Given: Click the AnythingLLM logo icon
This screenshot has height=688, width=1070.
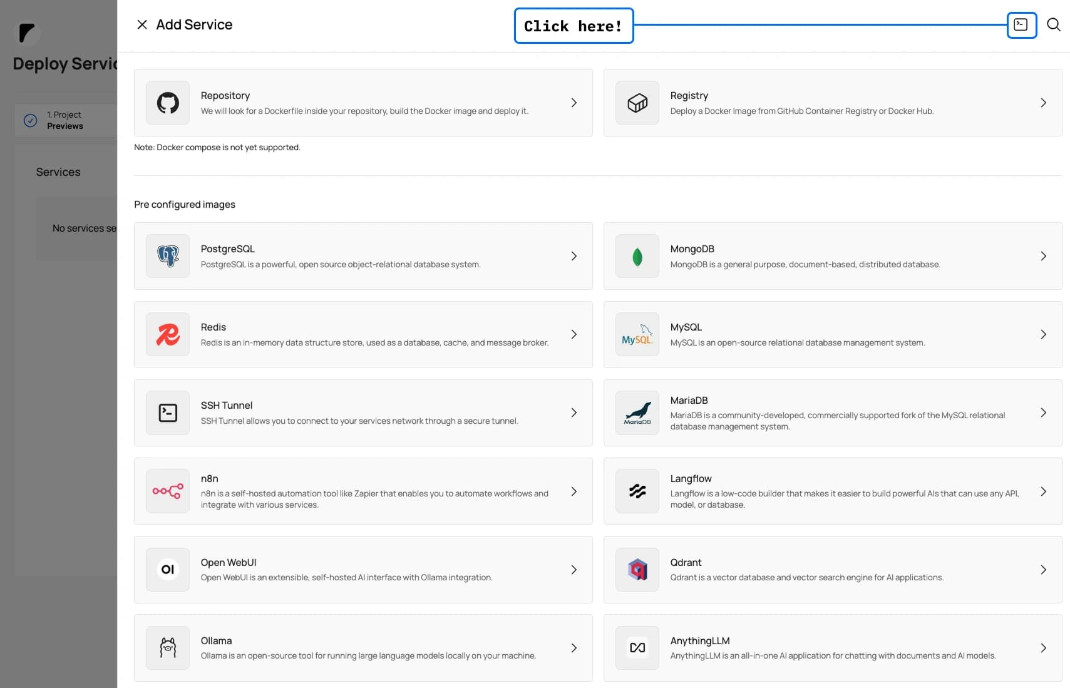Looking at the screenshot, I should pyautogui.click(x=637, y=648).
